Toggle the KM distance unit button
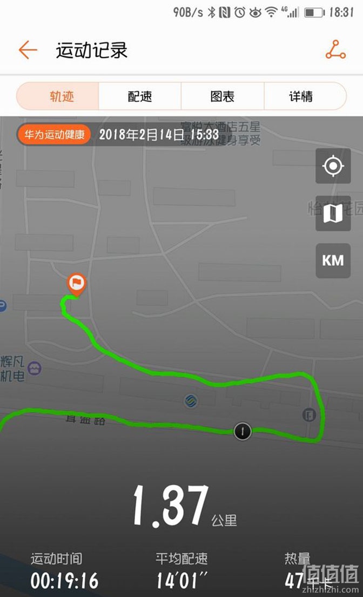The image size is (363, 597). 333,260
